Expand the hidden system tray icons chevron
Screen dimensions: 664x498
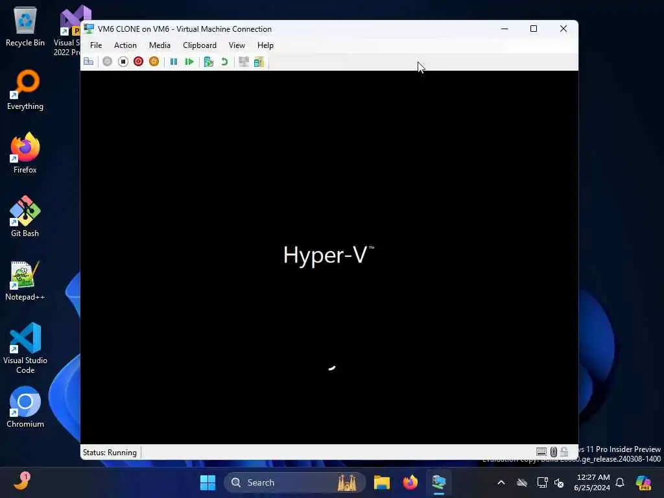tap(501, 482)
